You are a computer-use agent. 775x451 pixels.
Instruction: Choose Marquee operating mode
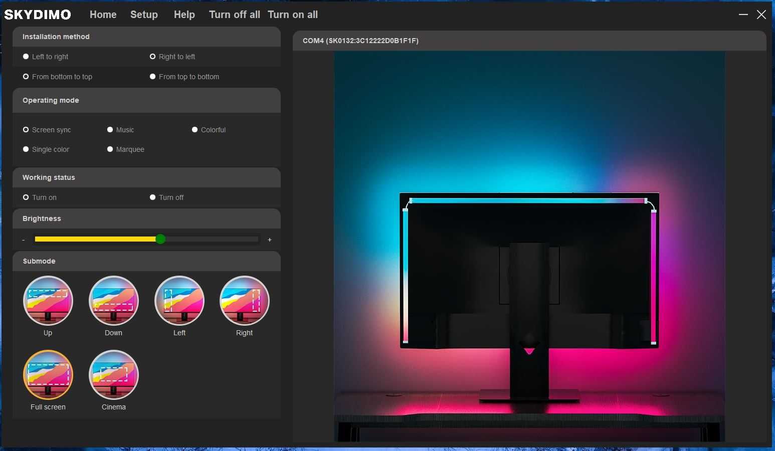pyautogui.click(x=125, y=149)
